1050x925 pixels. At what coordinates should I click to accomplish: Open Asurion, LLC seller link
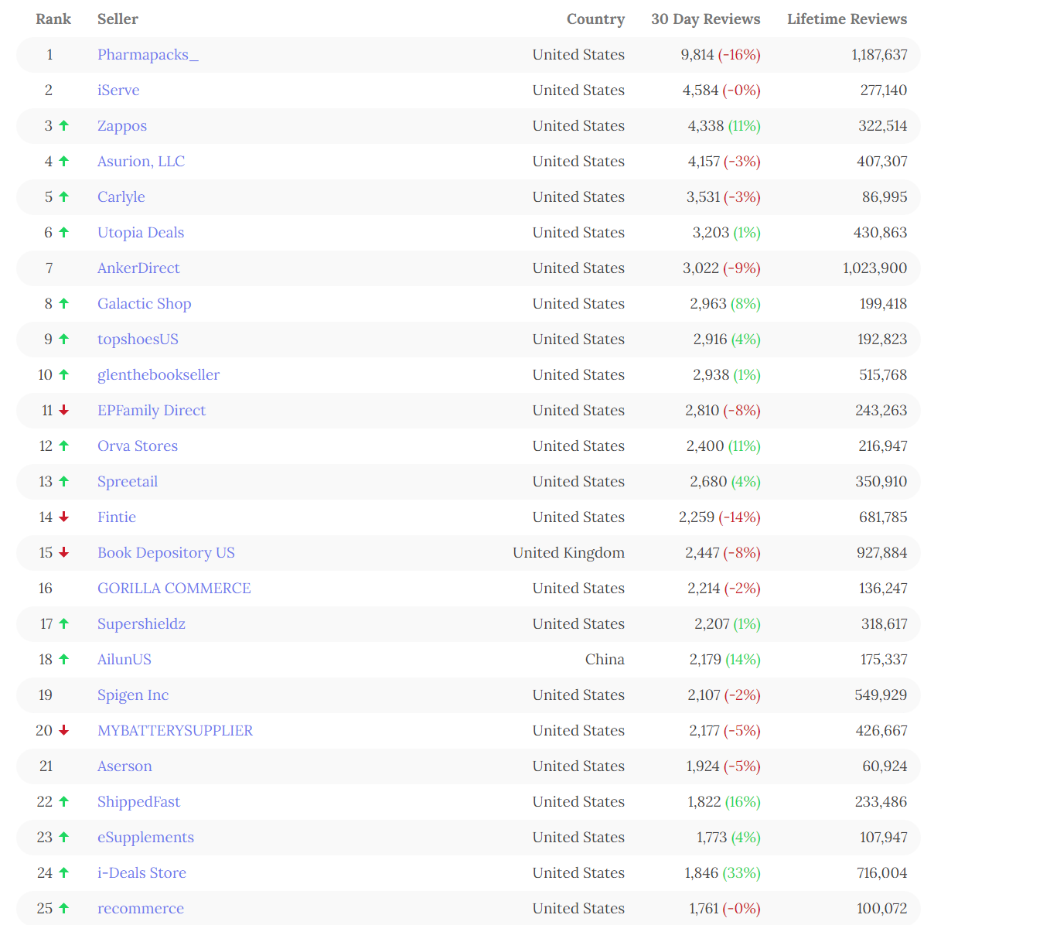[x=141, y=162]
